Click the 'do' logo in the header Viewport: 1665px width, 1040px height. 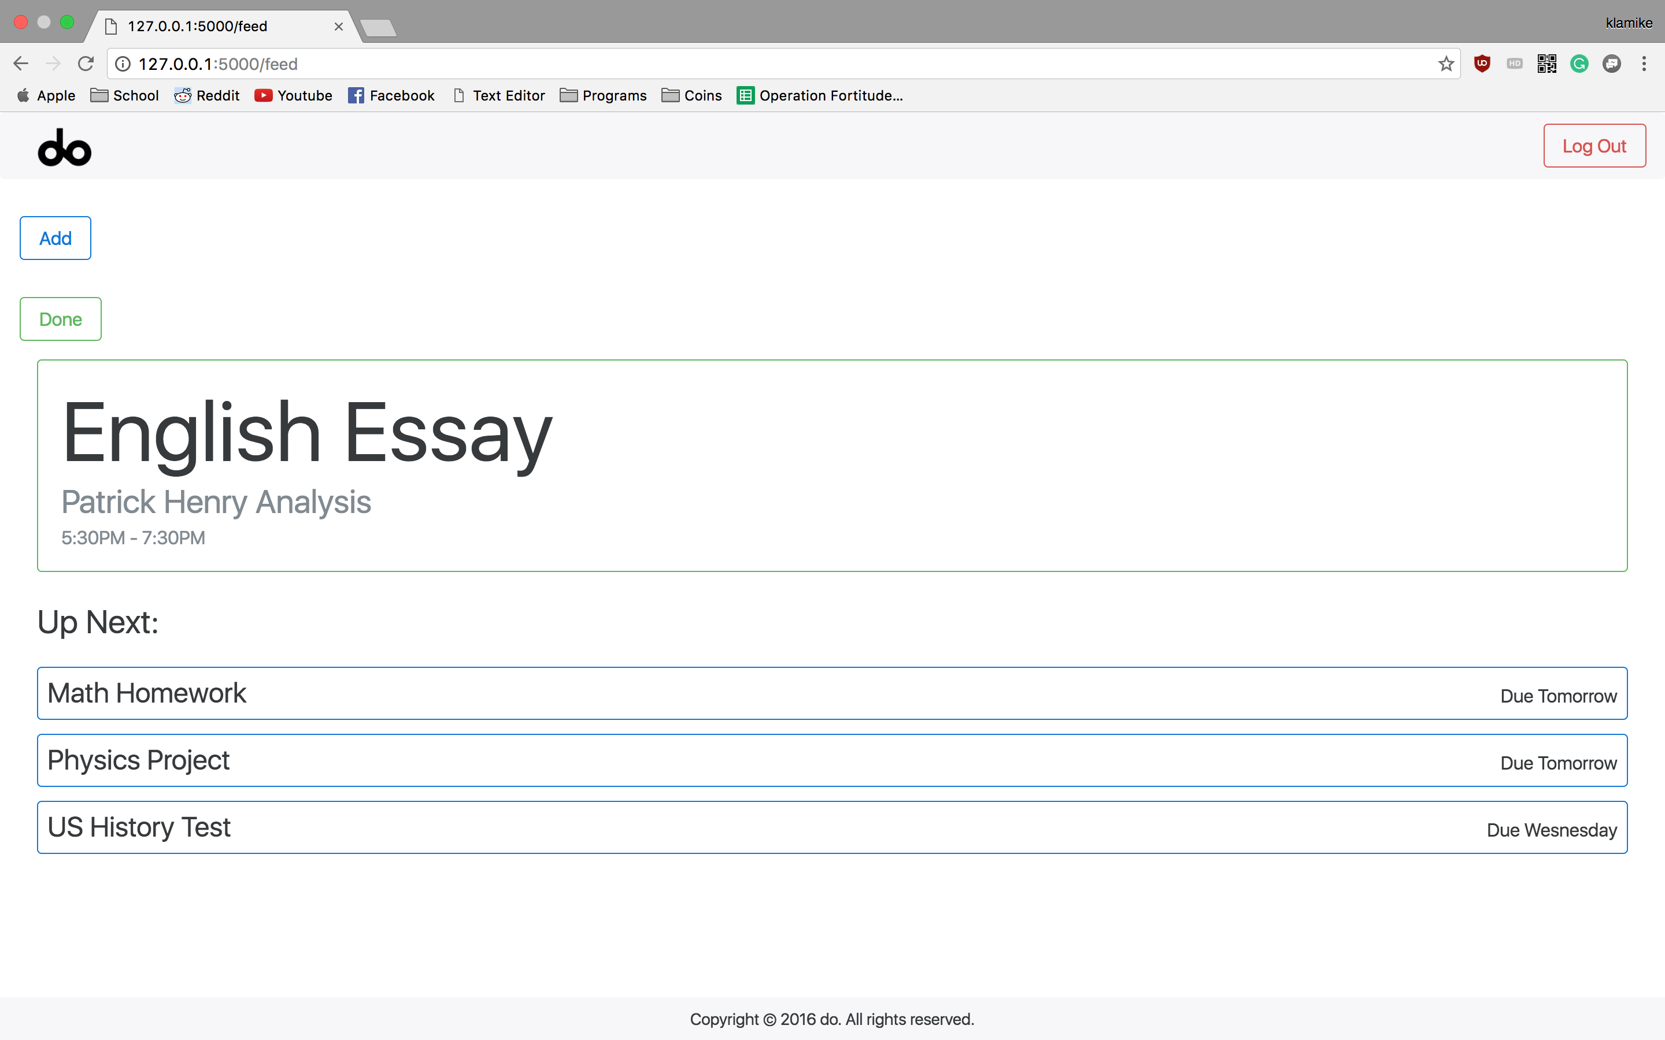point(64,147)
